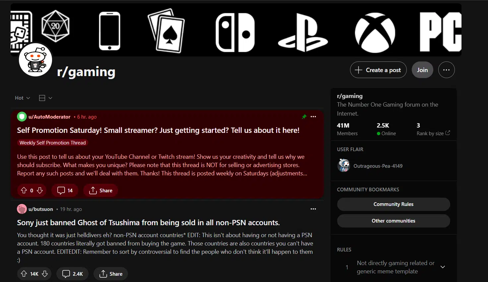Click the Xbox logo in the banner

pos(375,32)
